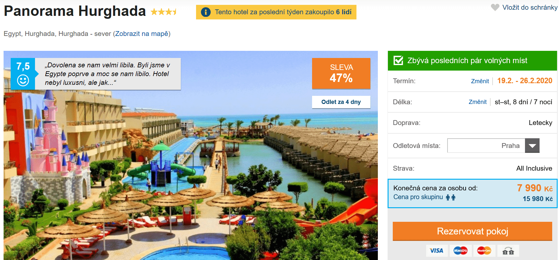Open Zobrazit na mapě link

142,34
